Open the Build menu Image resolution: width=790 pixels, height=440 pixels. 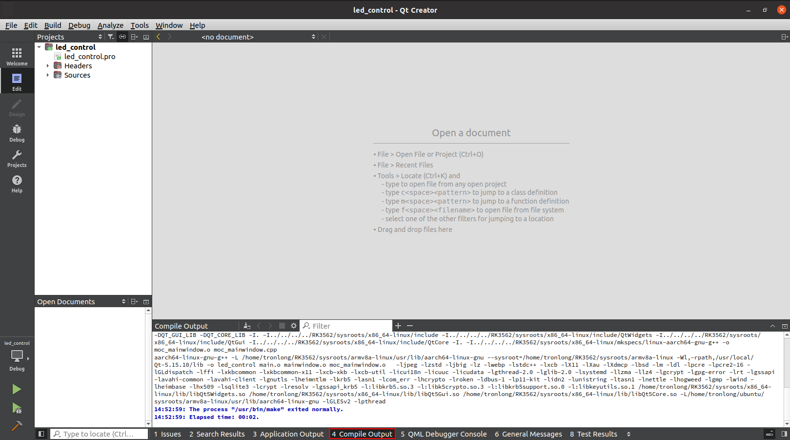tap(53, 25)
